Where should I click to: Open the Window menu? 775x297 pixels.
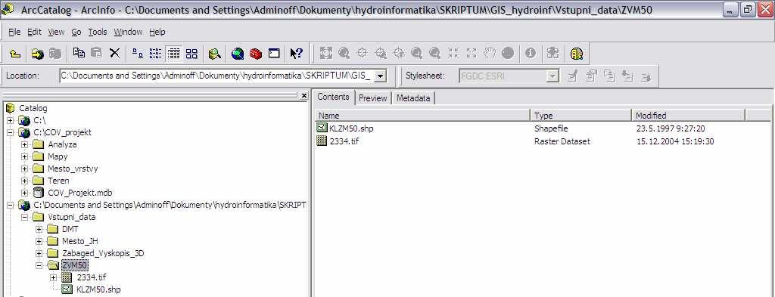(128, 32)
